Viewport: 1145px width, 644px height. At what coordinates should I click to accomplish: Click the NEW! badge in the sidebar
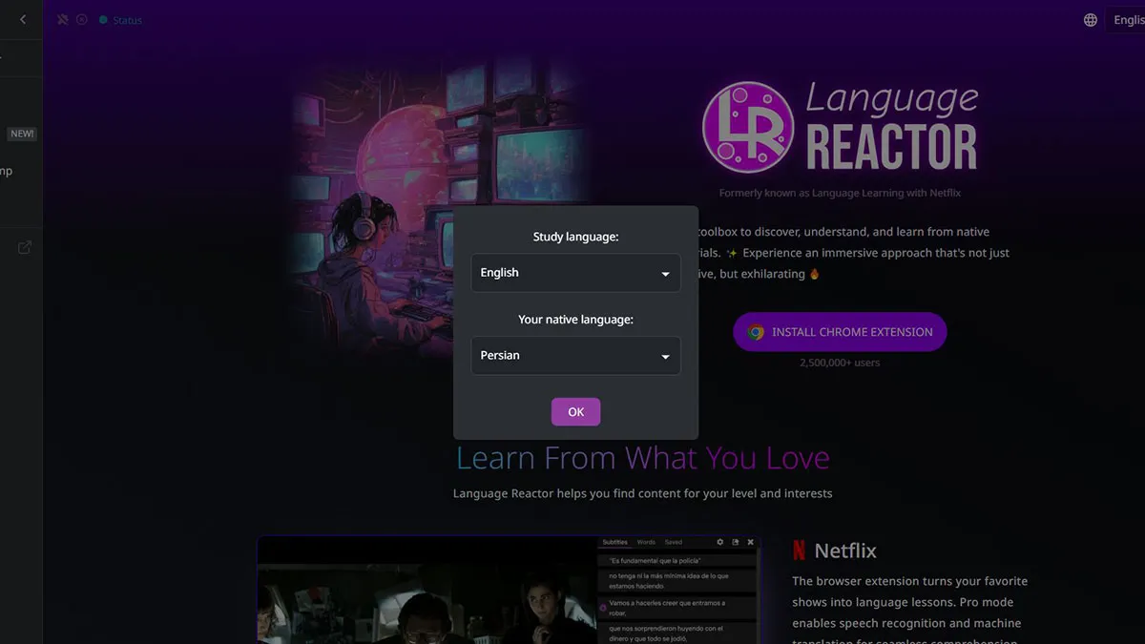22,134
